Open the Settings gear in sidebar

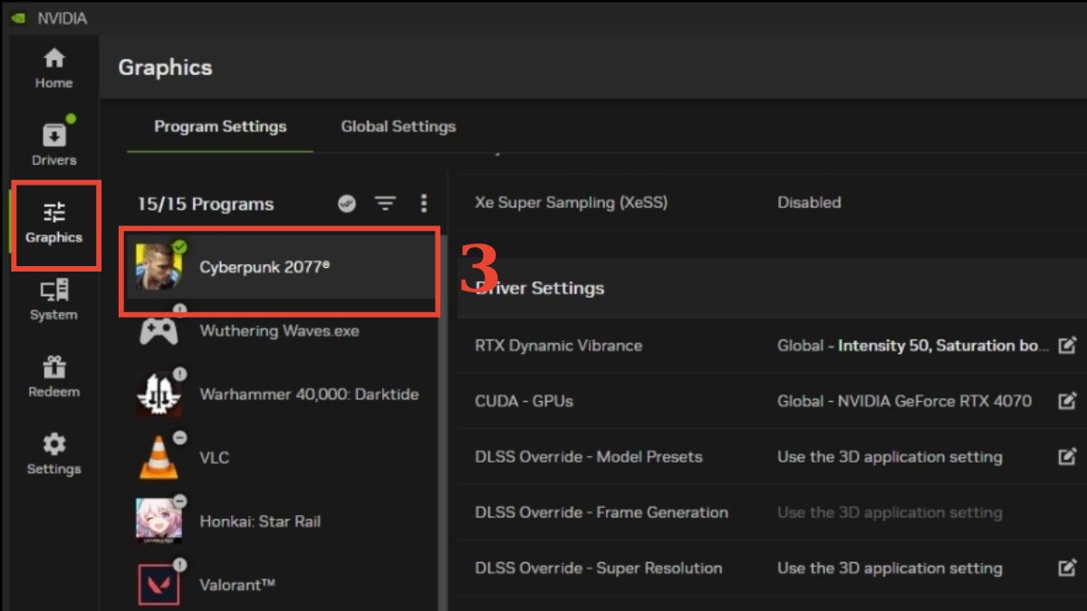[53, 454]
